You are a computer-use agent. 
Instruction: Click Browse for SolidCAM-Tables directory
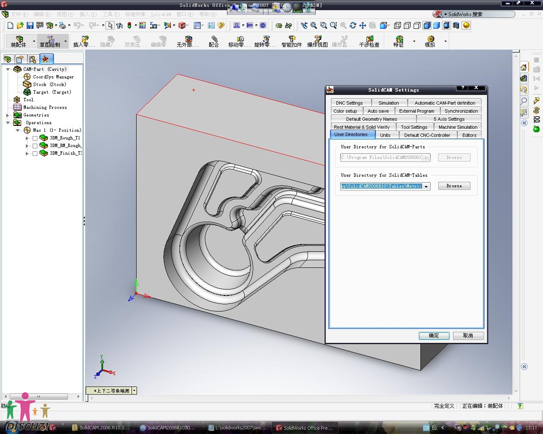coord(454,186)
